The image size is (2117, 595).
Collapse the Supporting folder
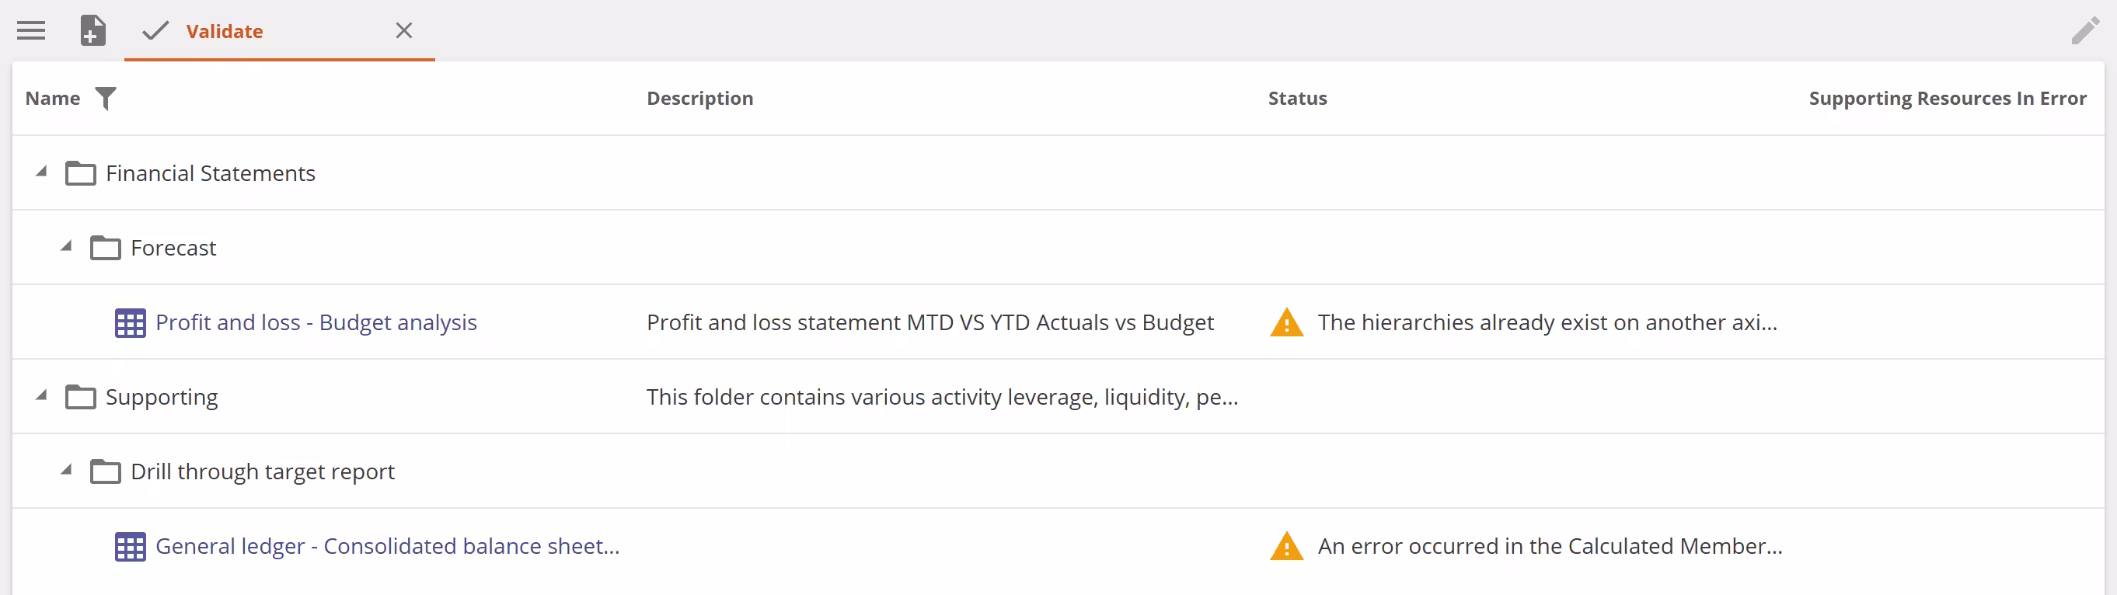[41, 395]
